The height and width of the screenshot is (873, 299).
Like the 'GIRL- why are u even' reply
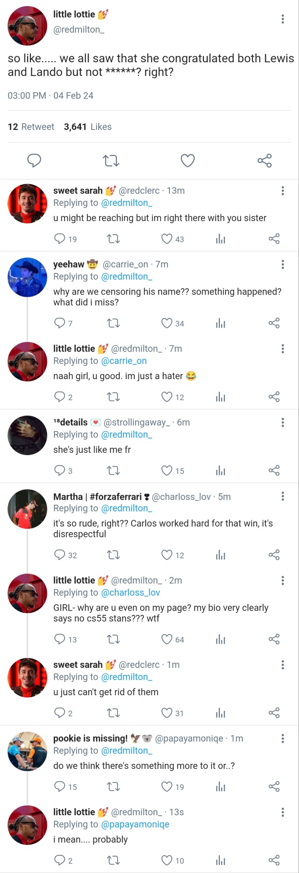point(167,639)
